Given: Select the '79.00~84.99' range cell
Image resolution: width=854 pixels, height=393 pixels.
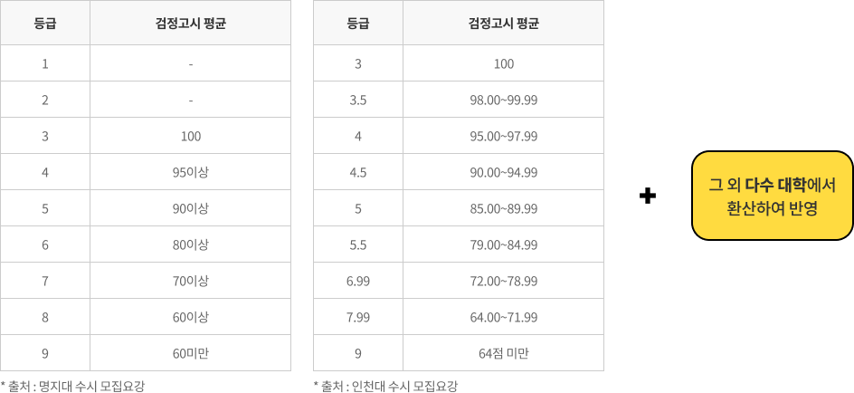Looking at the screenshot, I should pyautogui.click(x=503, y=244).
